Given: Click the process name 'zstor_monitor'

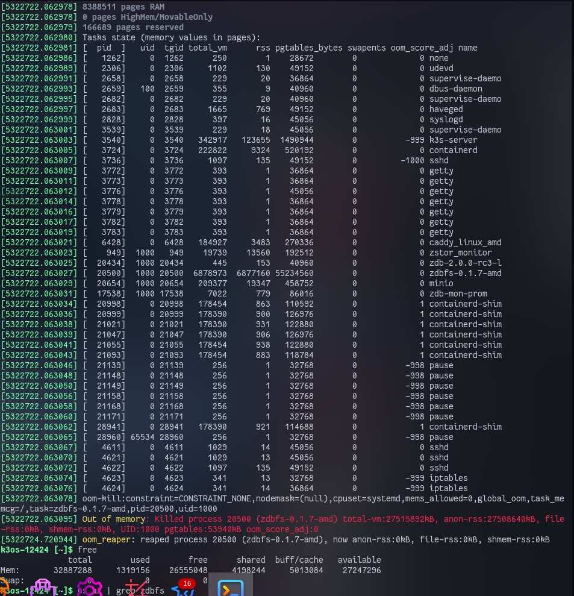Looking at the screenshot, I should (x=460, y=253).
